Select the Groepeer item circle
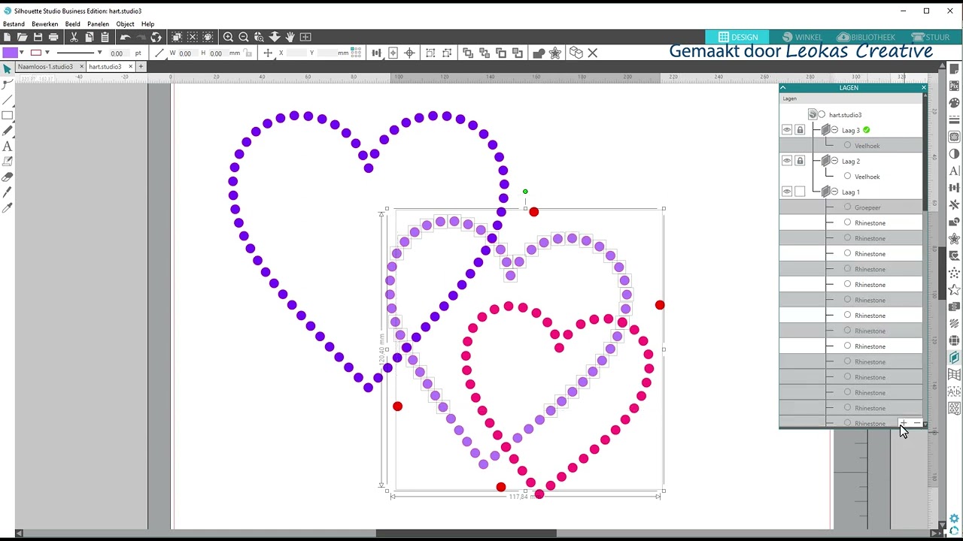The width and height of the screenshot is (963, 541). [847, 207]
